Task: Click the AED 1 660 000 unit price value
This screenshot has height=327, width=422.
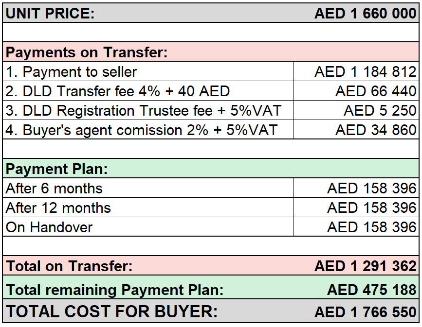Action: pyautogui.click(x=366, y=13)
